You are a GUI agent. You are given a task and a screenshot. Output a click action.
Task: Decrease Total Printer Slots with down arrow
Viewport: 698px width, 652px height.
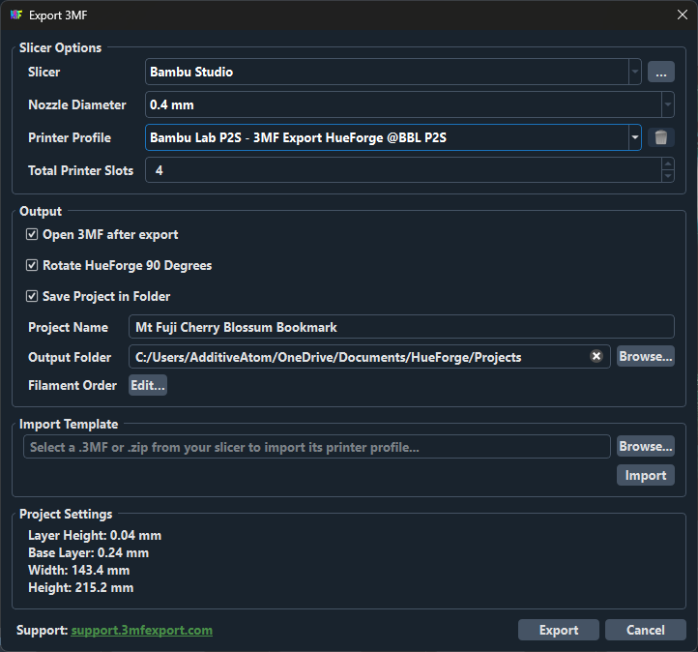tap(668, 176)
